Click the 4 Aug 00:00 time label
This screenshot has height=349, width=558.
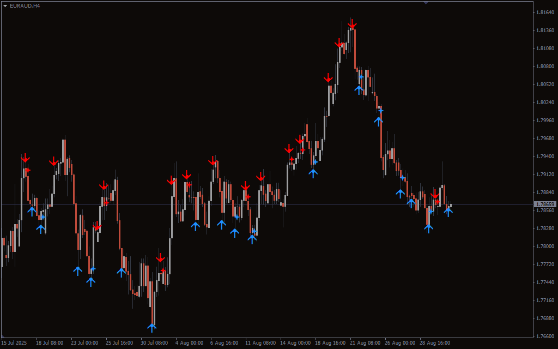189,343
